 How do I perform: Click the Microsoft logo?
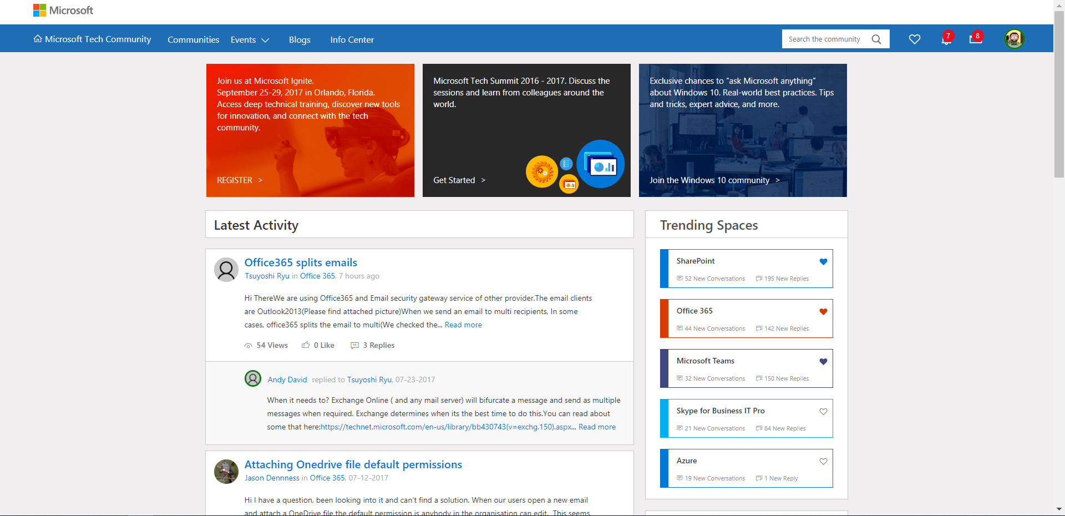click(x=63, y=11)
